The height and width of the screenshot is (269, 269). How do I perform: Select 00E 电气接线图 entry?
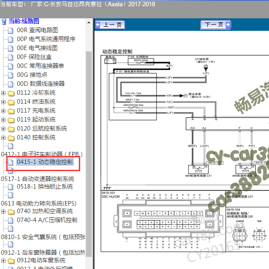coord(37,48)
